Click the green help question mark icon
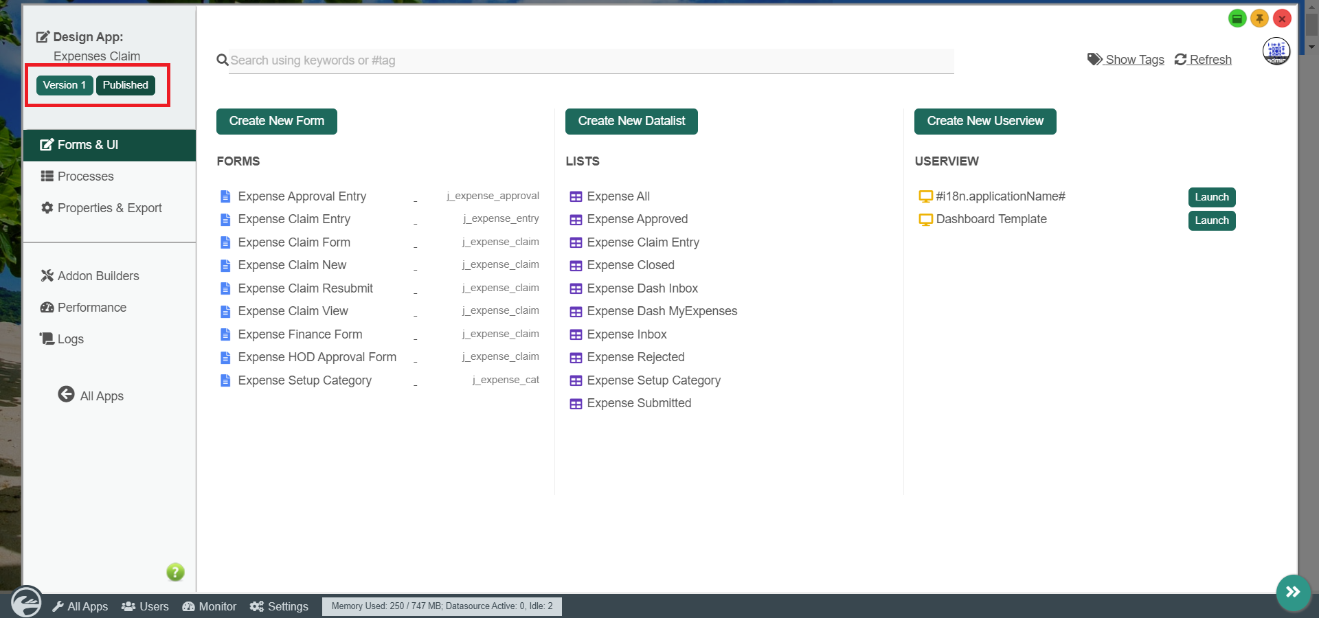This screenshot has height=618, width=1319. click(x=175, y=572)
